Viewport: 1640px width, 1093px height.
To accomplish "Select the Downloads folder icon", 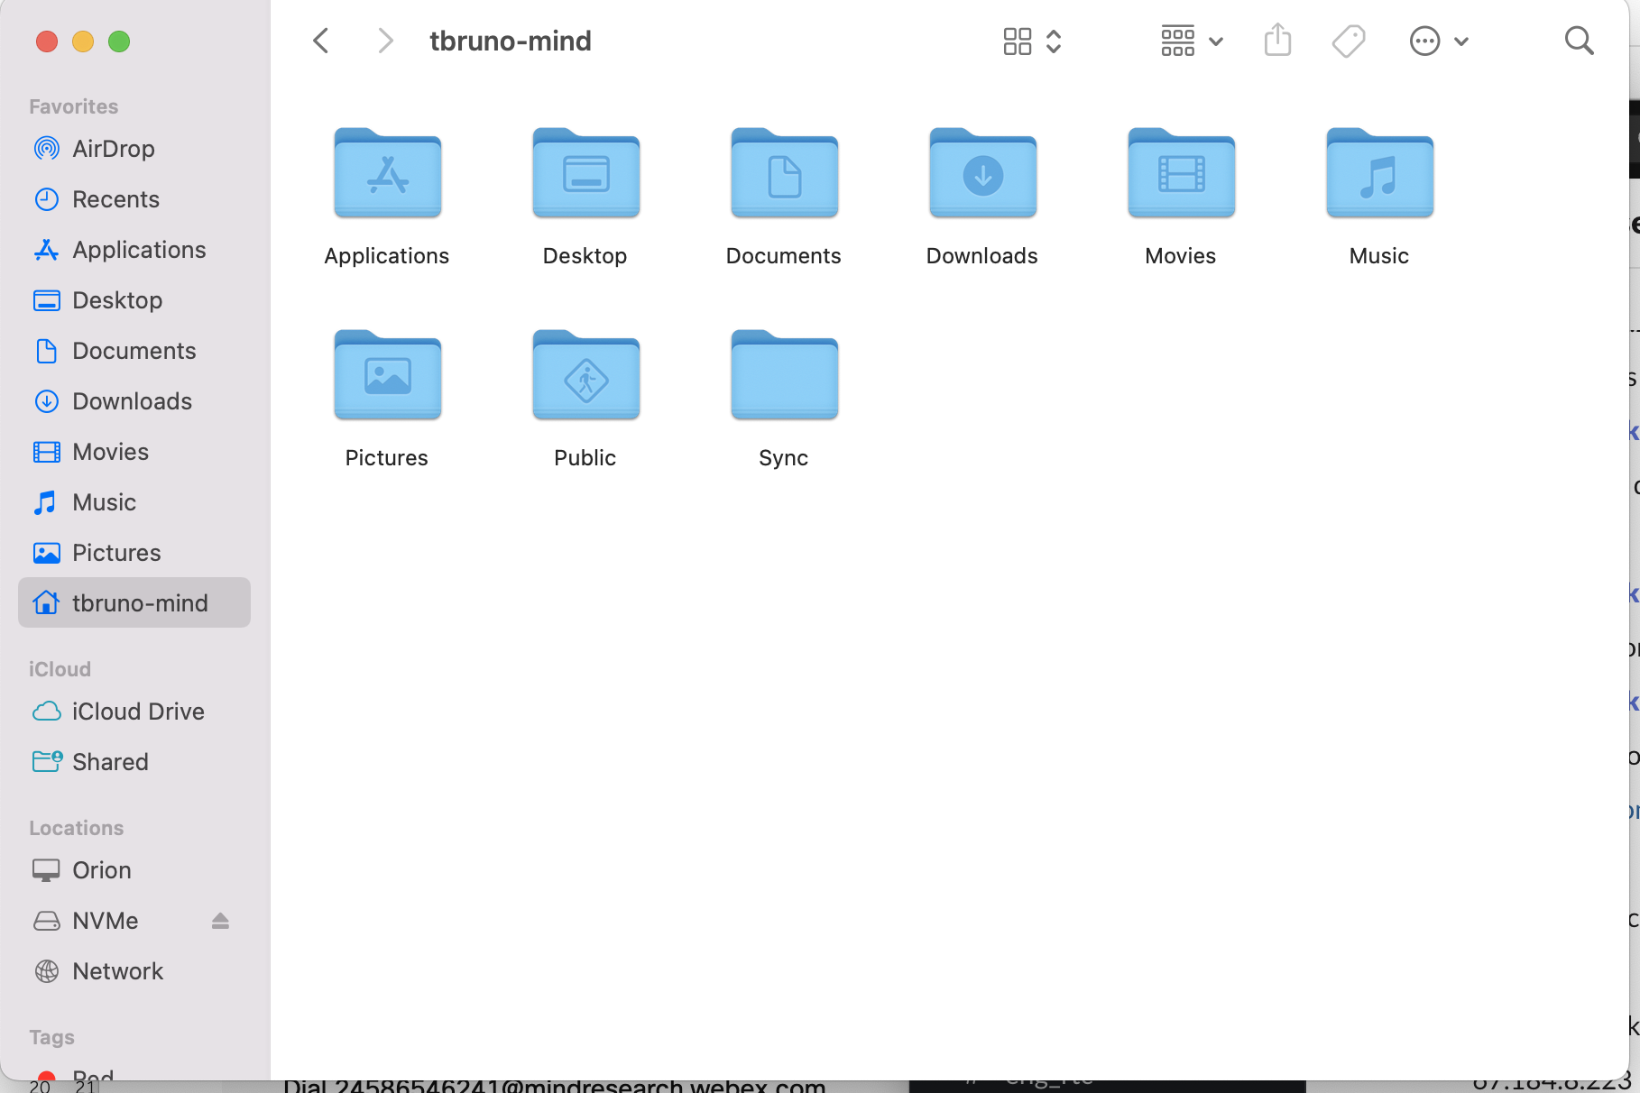I will point(983,173).
